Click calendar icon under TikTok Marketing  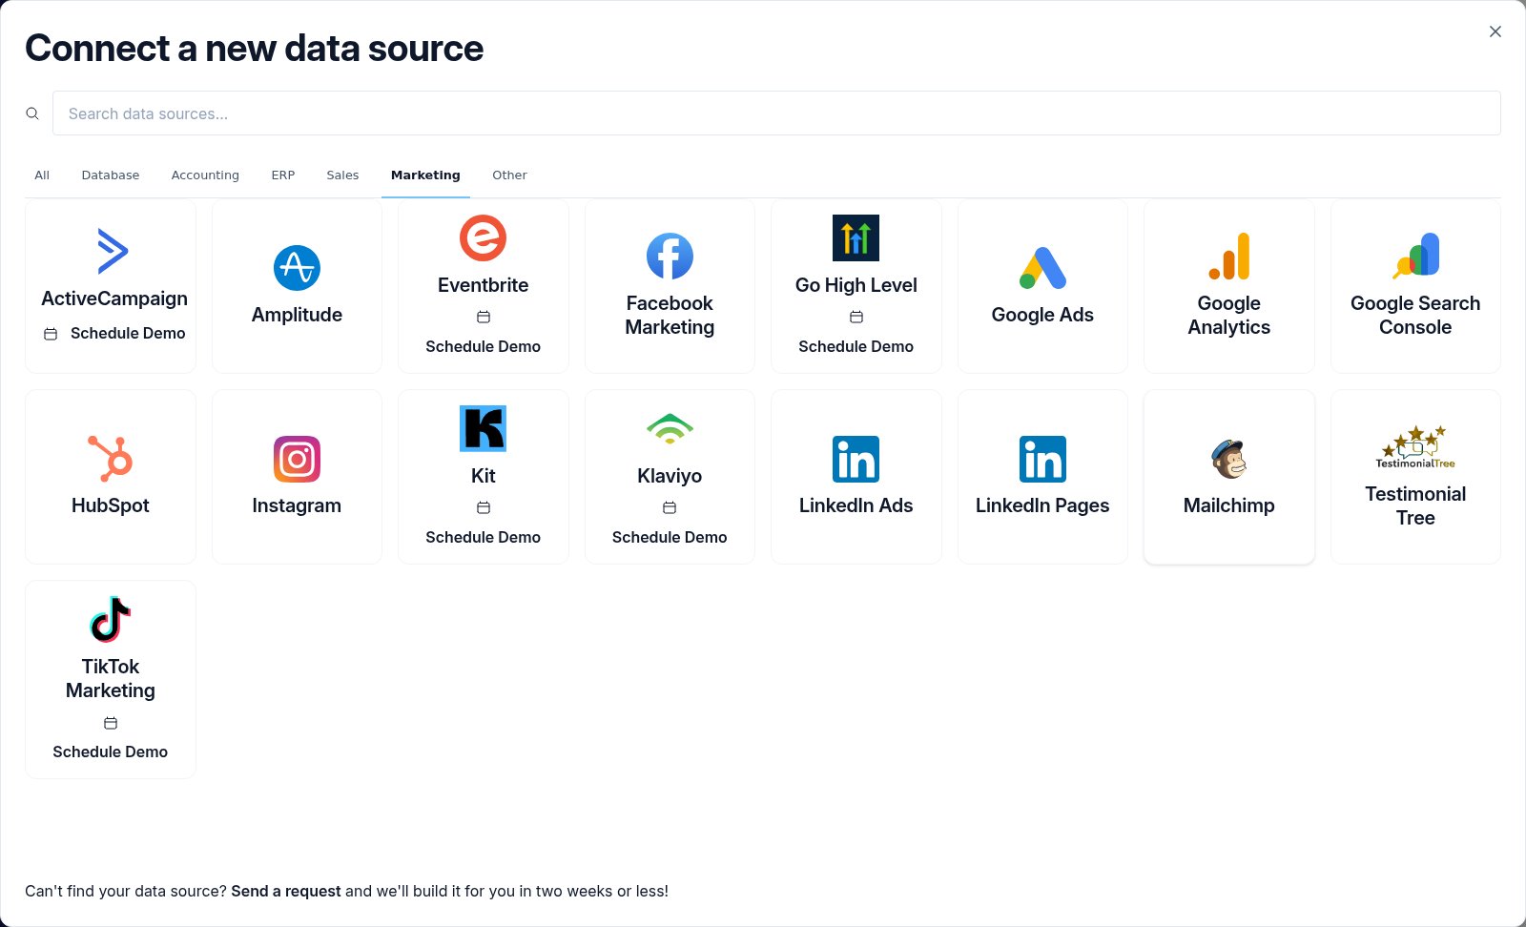(x=111, y=723)
